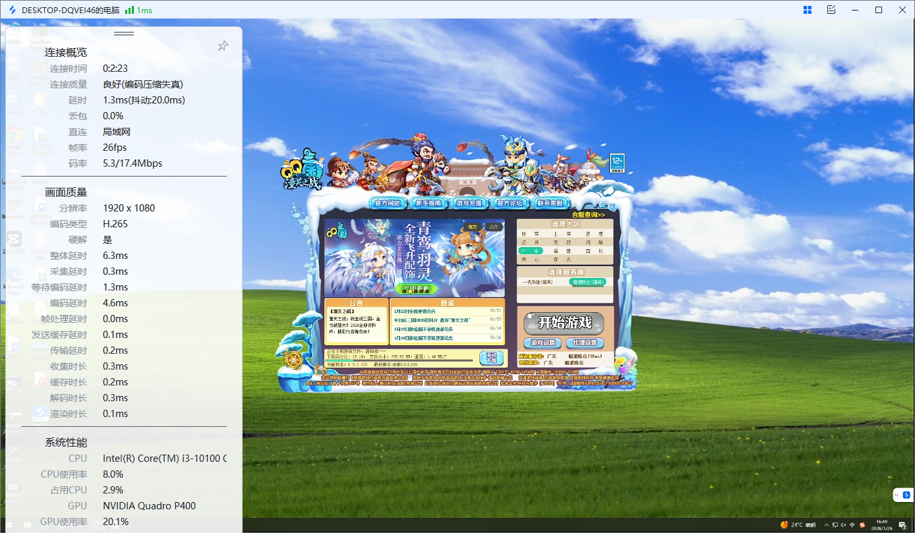Image resolution: width=915 pixels, height=533 pixels.
Task: Click the muted volume icon in tray
Action: point(842,525)
